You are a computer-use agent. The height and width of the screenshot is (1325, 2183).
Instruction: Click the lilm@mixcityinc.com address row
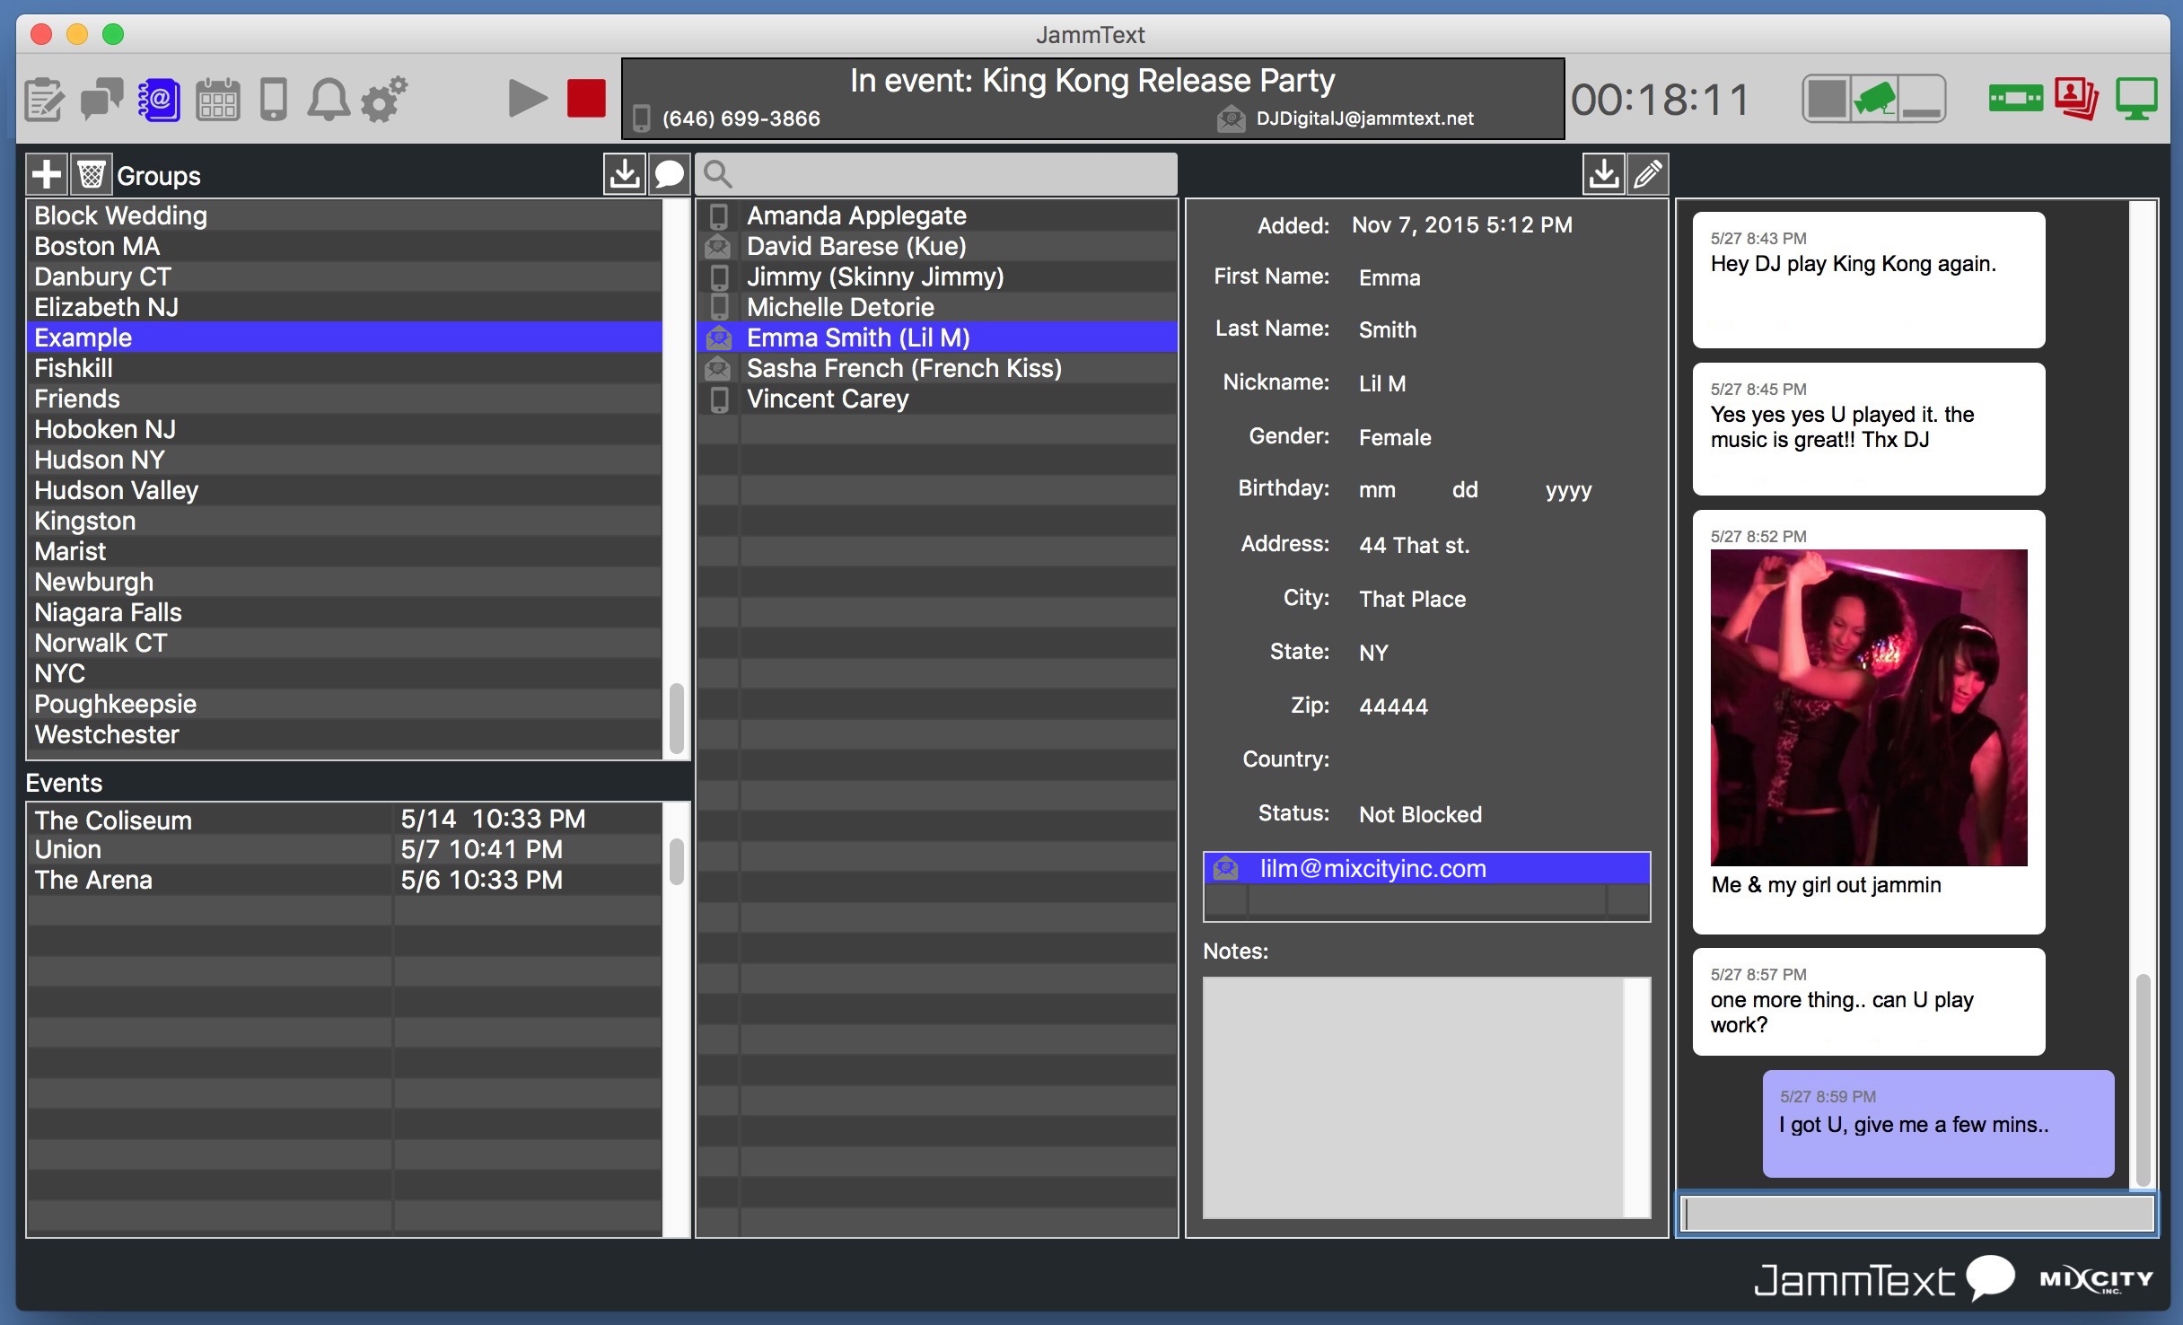point(1426,868)
